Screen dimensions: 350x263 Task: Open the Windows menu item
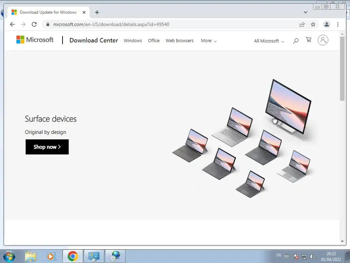coord(133,40)
